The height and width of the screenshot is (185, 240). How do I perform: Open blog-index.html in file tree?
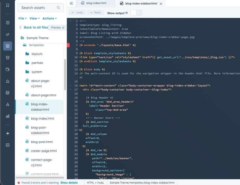tap(40, 119)
